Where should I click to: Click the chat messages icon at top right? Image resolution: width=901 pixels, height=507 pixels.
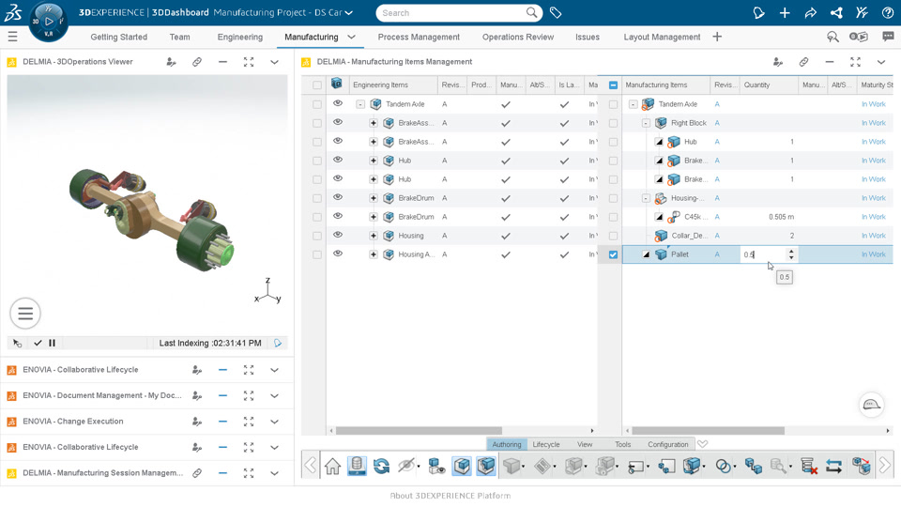(888, 37)
